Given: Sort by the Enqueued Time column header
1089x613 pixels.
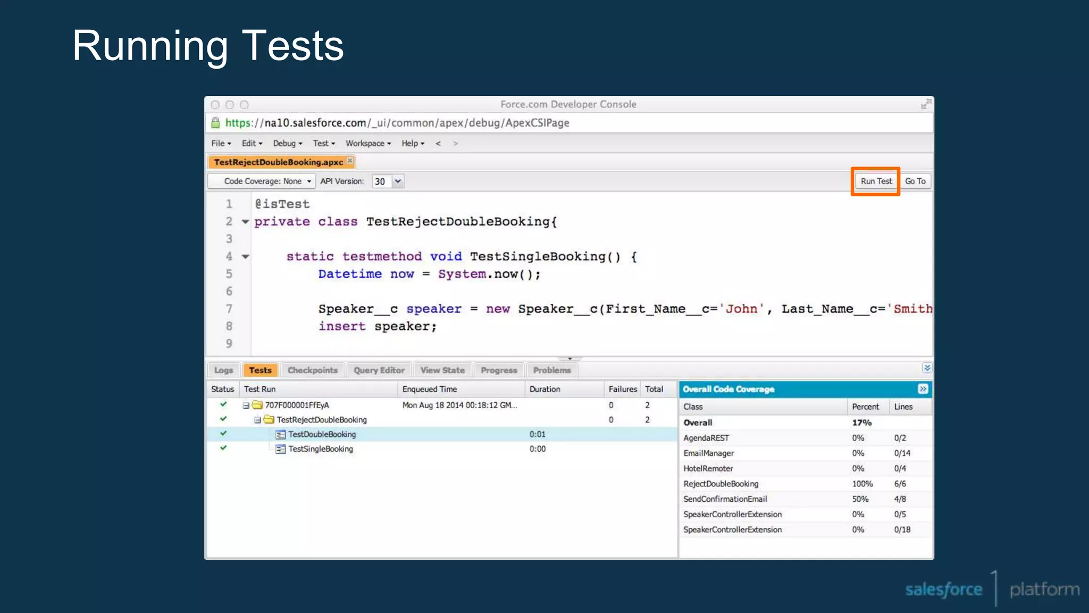Looking at the screenshot, I should [x=462, y=389].
